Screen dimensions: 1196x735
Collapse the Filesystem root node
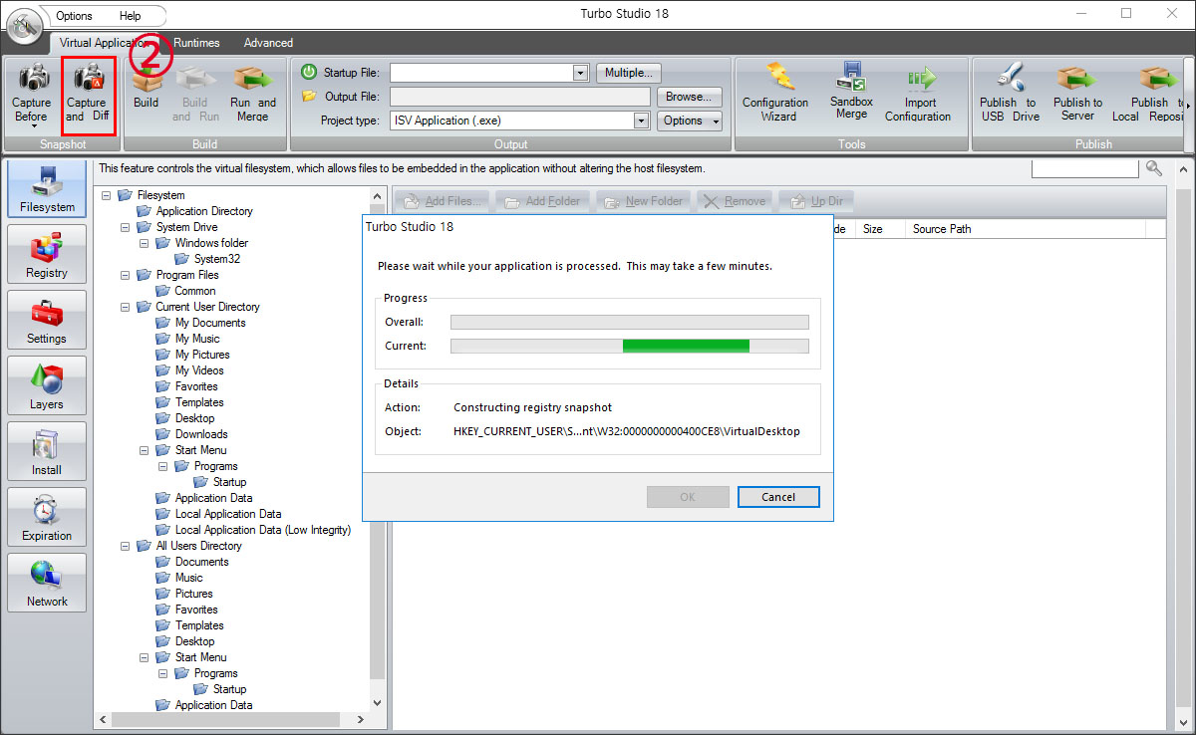[107, 195]
